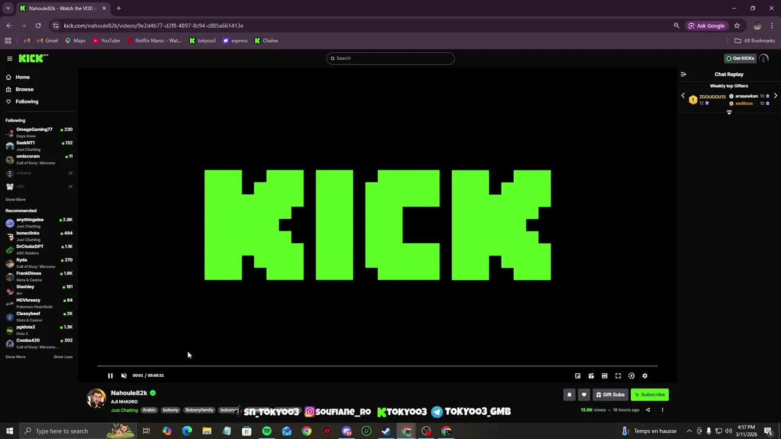Enter fullscreen video mode
The width and height of the screenshot is (781, 439).
618,376
